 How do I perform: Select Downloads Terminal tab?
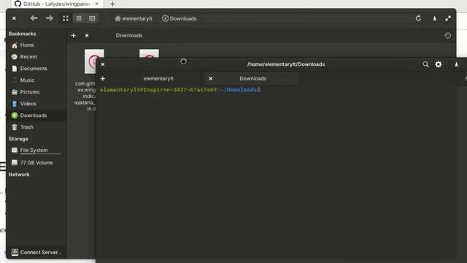[x=253, y=79]
